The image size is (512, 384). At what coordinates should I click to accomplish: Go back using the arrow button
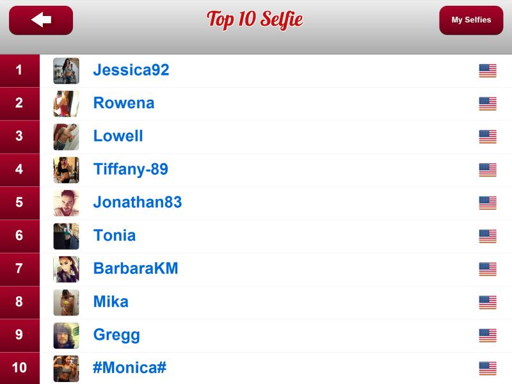(41, 20)
